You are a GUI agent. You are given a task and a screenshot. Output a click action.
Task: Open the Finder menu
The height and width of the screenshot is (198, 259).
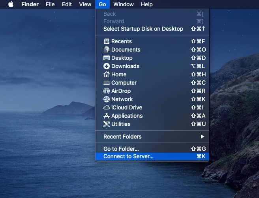click(x=30, y=4)
